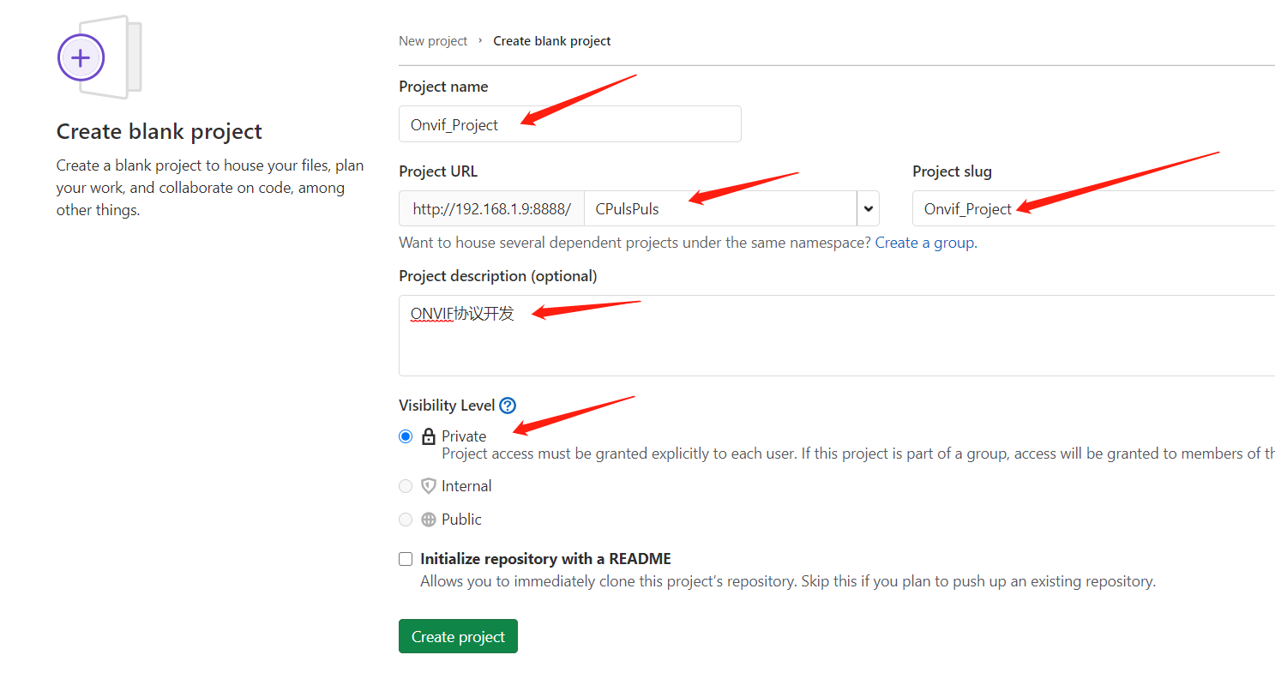Click the Internal visibility label text
This screenshot has width=1275, height=679.
pyautogui.click(x=466, y=486)
